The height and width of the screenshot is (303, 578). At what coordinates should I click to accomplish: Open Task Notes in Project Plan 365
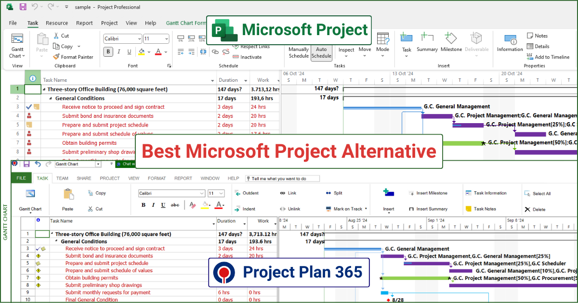469,209
